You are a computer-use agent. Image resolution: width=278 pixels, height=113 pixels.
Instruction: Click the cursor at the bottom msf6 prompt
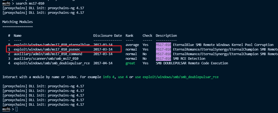[17, 109]
